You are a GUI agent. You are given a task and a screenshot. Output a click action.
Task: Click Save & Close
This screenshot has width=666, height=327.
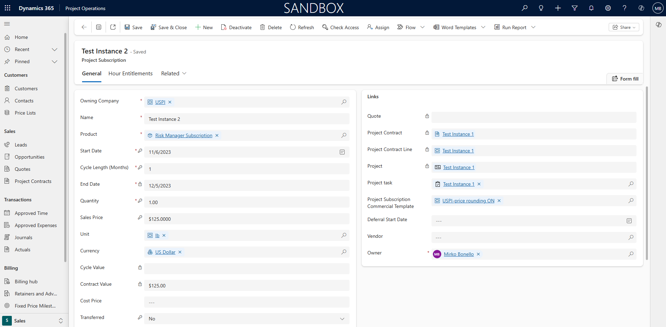pyautogui.click(x=168, y=27)
